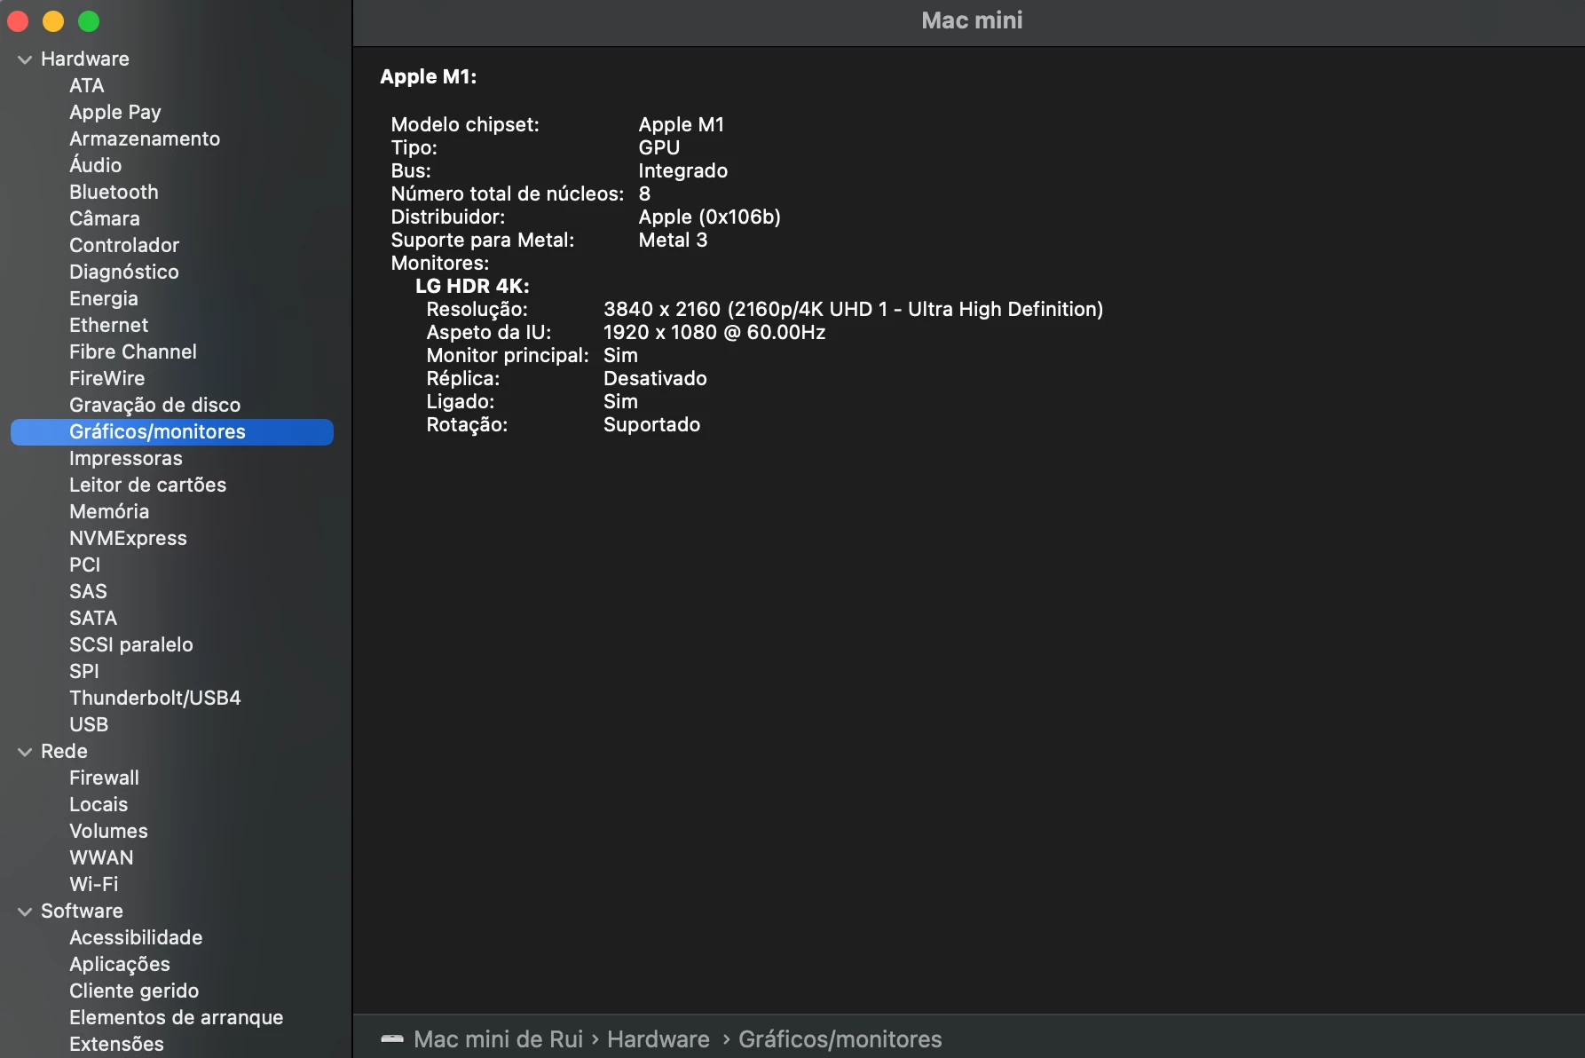Image resolution: width=1585 pixels, height=1058 pixels.
Task: Minimize the window with yellow button
Action: (53, 21)
